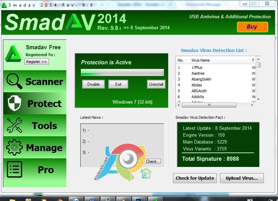Click the virus list vertical scrollbar thumb
The image size is (278, 201).
(259, 65)
